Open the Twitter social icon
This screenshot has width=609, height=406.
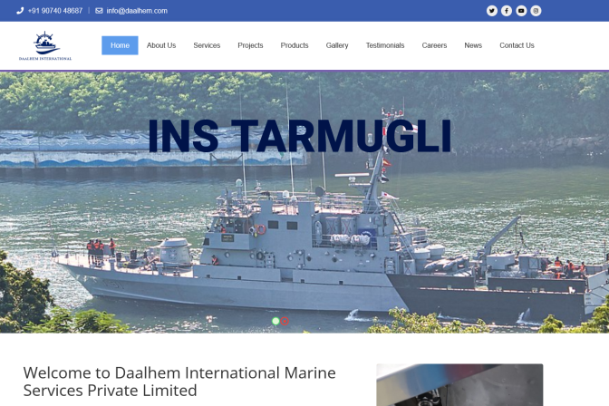tap(492, 11)
